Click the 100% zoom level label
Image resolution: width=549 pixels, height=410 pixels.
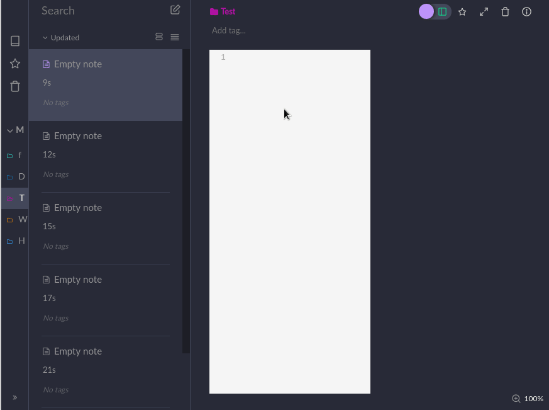click(x=534, y=399)
